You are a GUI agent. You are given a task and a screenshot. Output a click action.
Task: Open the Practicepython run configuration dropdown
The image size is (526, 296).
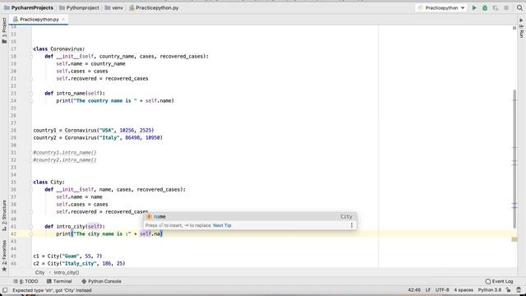(x=441, y=7)
